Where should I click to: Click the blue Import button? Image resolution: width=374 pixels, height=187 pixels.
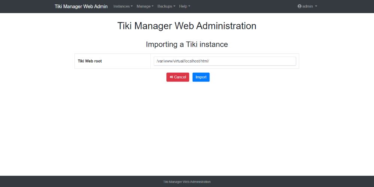[x=201, y=77]
